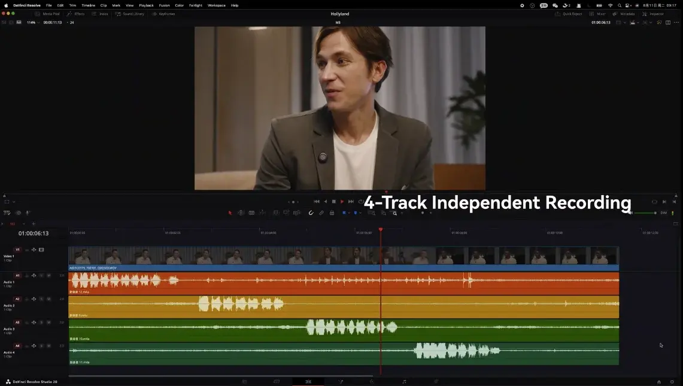This screenshot has height=386, width=683.
Task: Click the Trim Edit Mode tool
Action: tap(241, 213)
